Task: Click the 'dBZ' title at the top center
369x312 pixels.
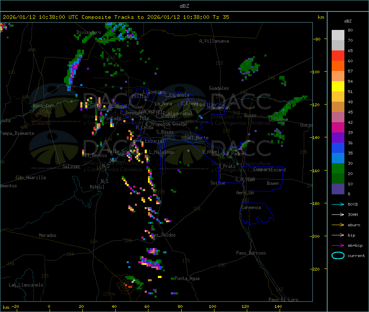Action: point(184,6)
